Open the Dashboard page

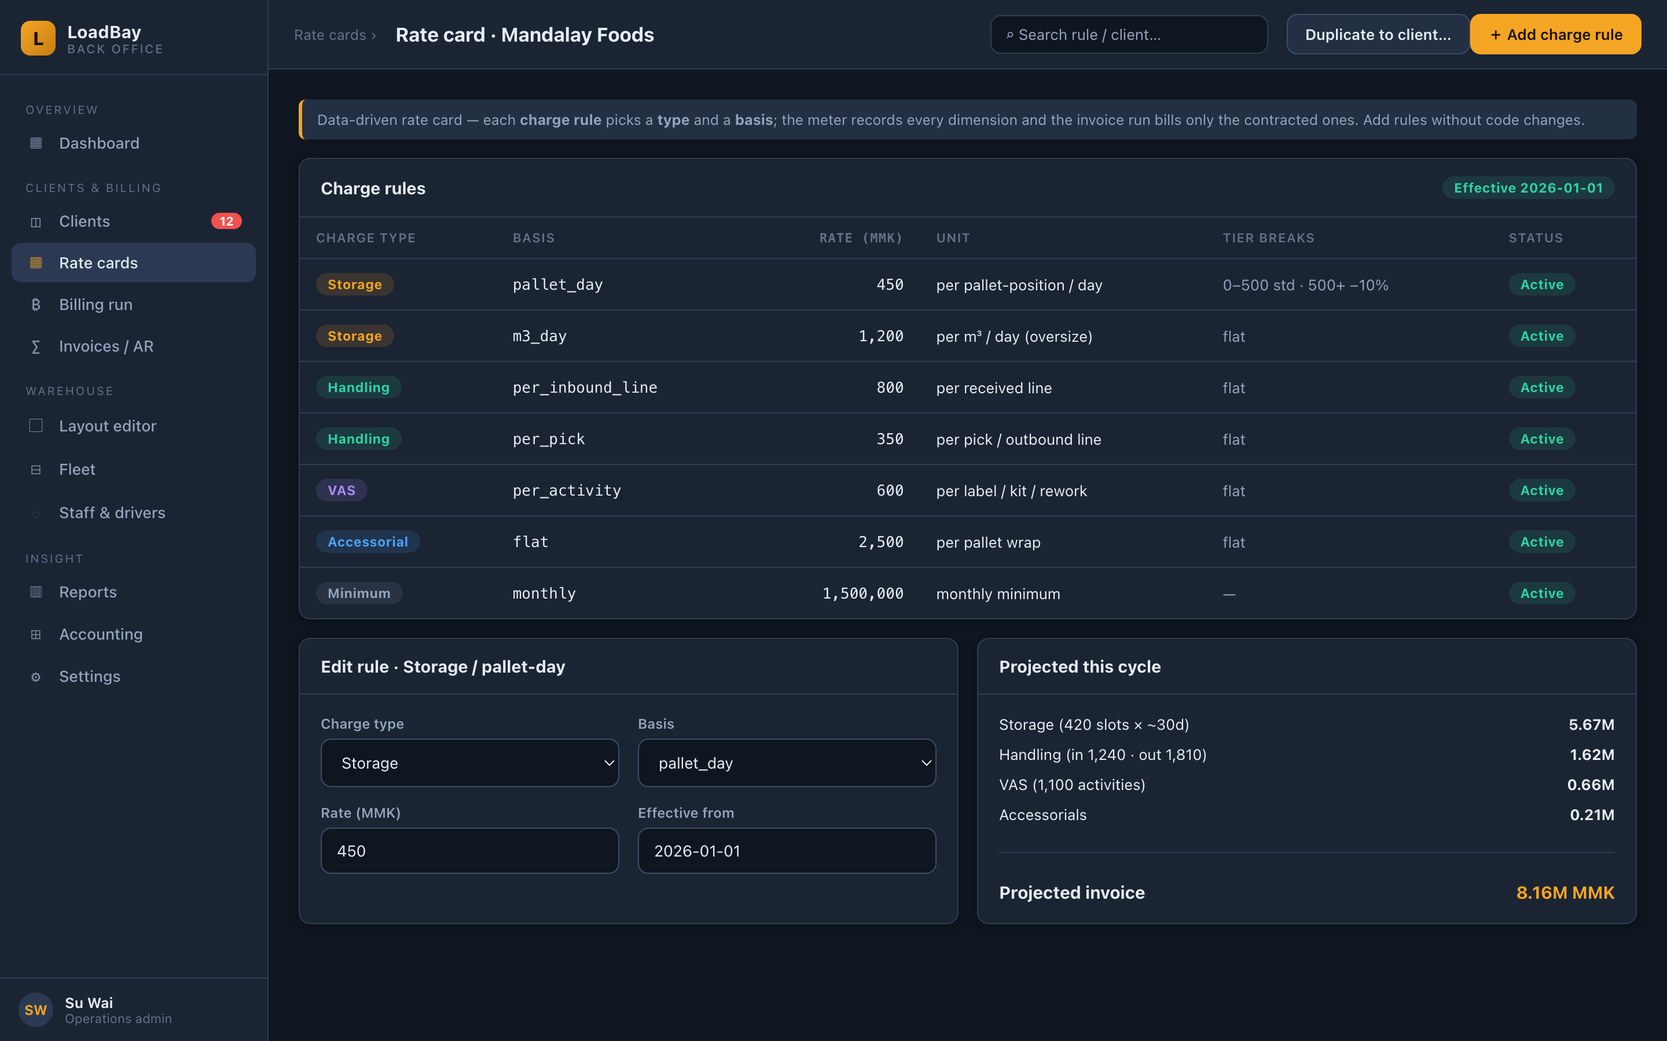[134, 143]
